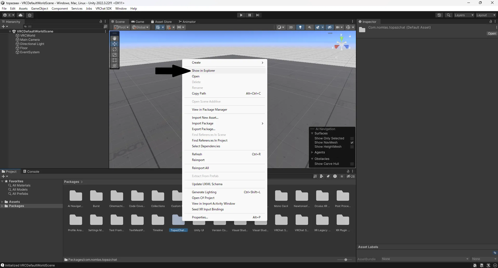Open AssetBundle None dropdown
The image size is (498, 268).
click(x=425, y=259)
